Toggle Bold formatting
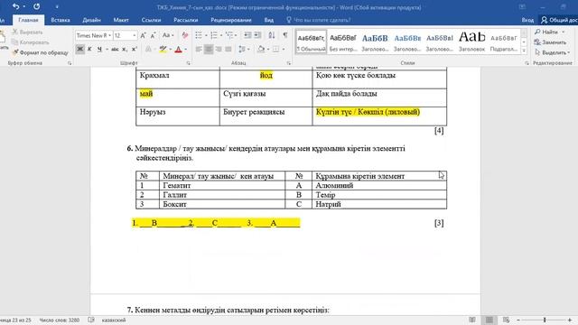The image size is (578, 325). tap(79, 49)
